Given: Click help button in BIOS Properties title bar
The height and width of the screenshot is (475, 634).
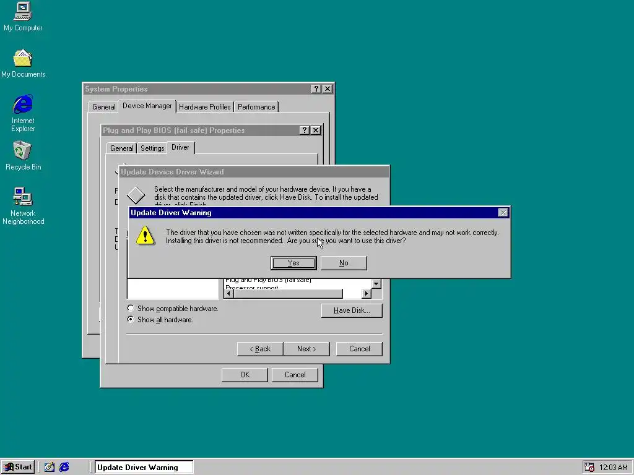Looking at the screenshot, I should [305, 131].
